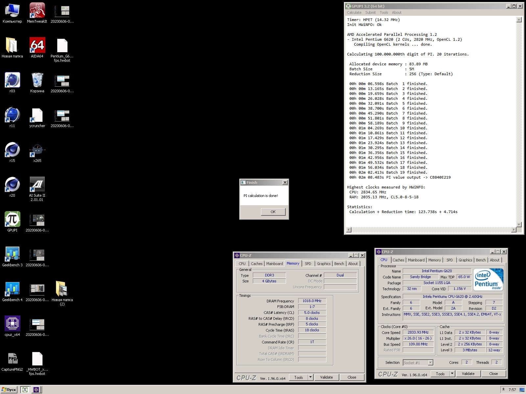Click the CPU-Z taskbar button
Screen dimensions: 526x394
pos(36,390)
